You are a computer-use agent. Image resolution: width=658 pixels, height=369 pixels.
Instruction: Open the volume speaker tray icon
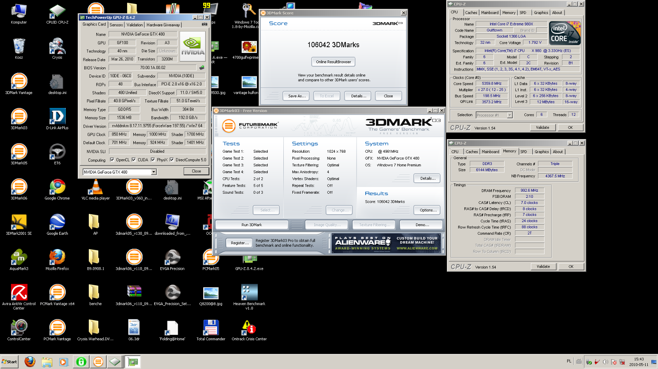click(605, 362)
